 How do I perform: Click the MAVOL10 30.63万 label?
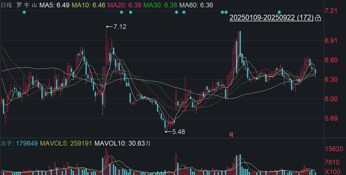pos(122,143)
